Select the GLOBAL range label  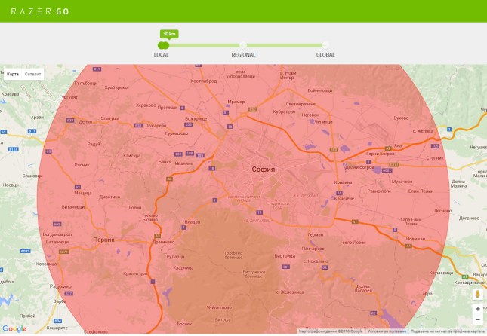pos(325,55)
